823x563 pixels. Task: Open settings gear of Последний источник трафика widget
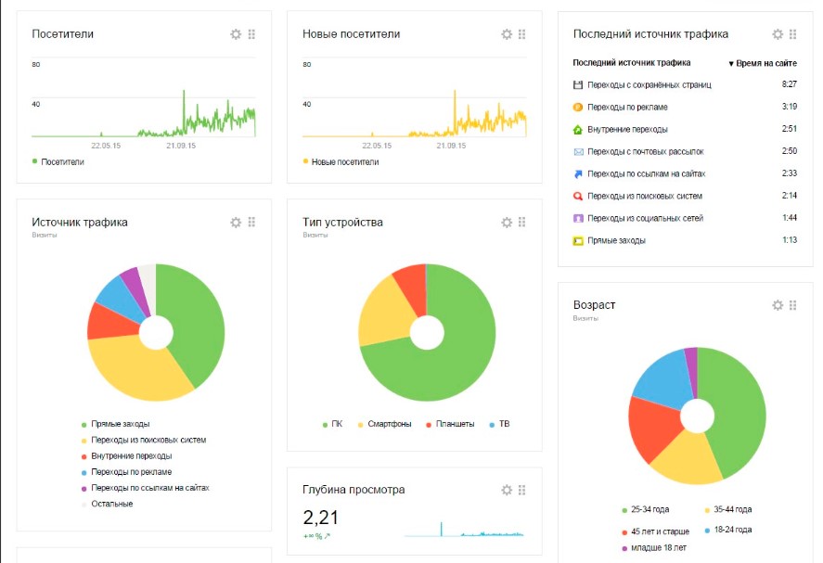[778, 34]
